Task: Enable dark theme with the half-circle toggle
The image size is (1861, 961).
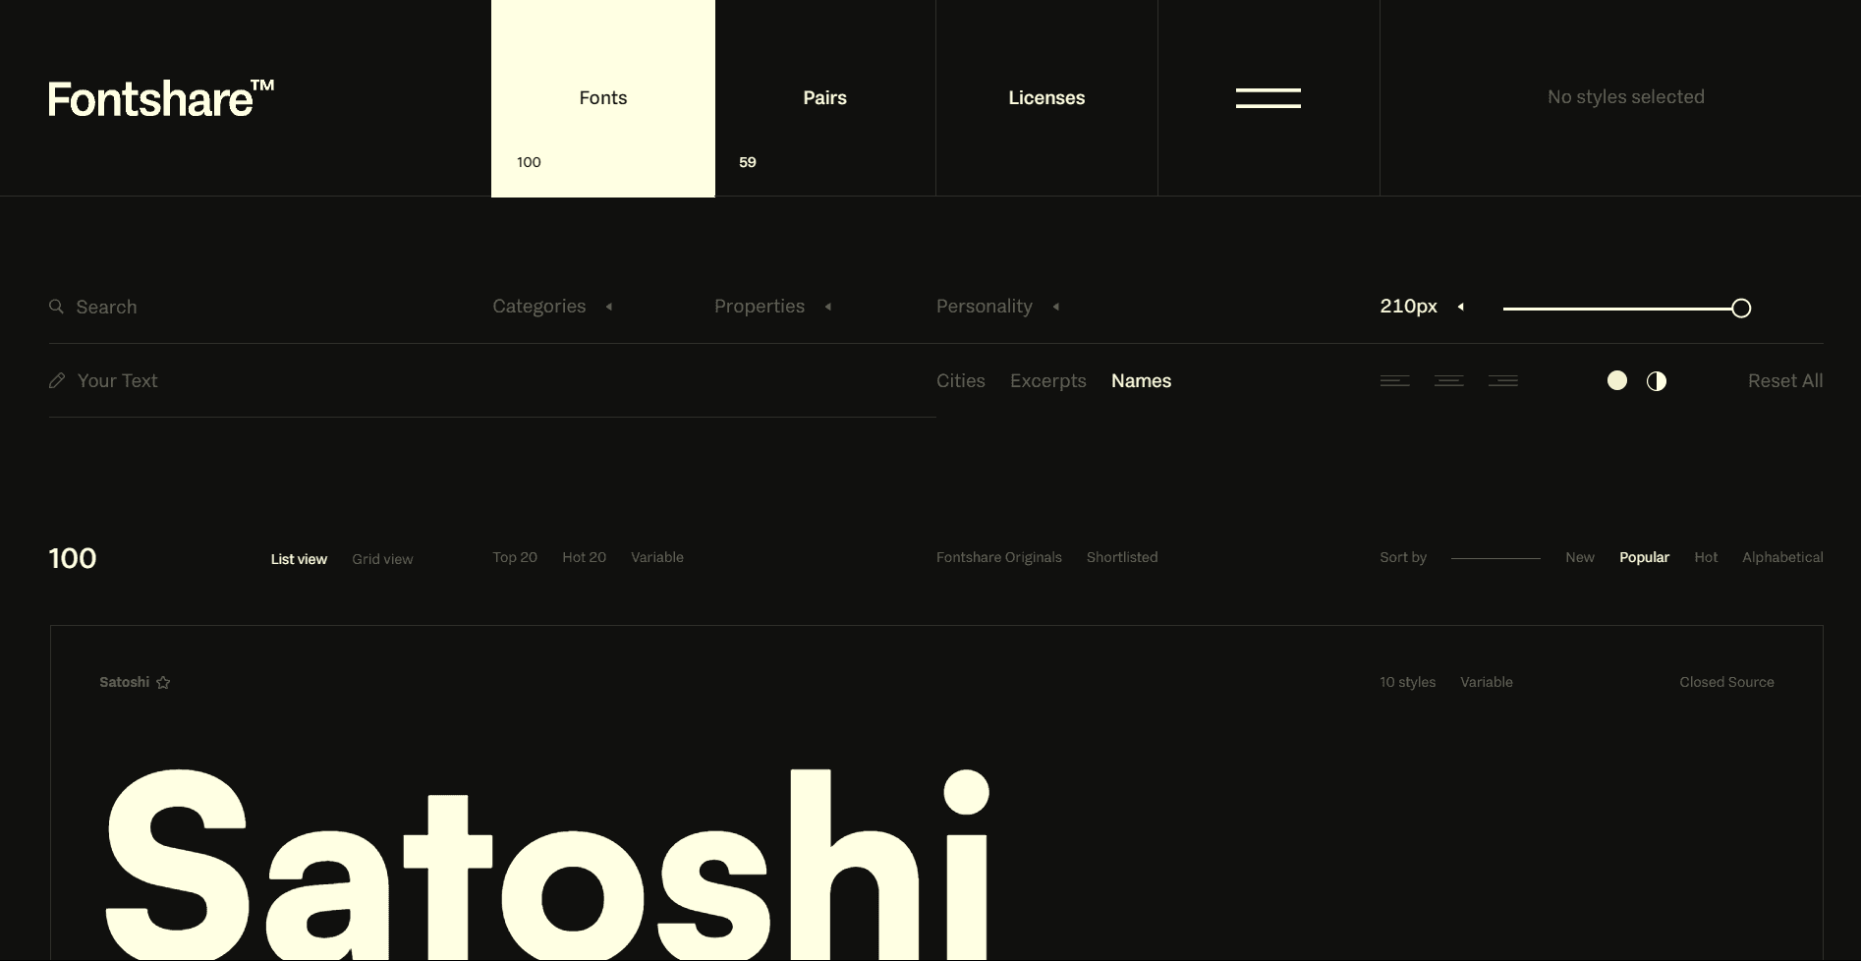Action: [1657, 381]
